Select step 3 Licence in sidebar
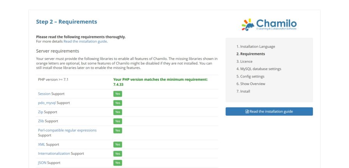The image size is (349, 168). click(244, 61)
